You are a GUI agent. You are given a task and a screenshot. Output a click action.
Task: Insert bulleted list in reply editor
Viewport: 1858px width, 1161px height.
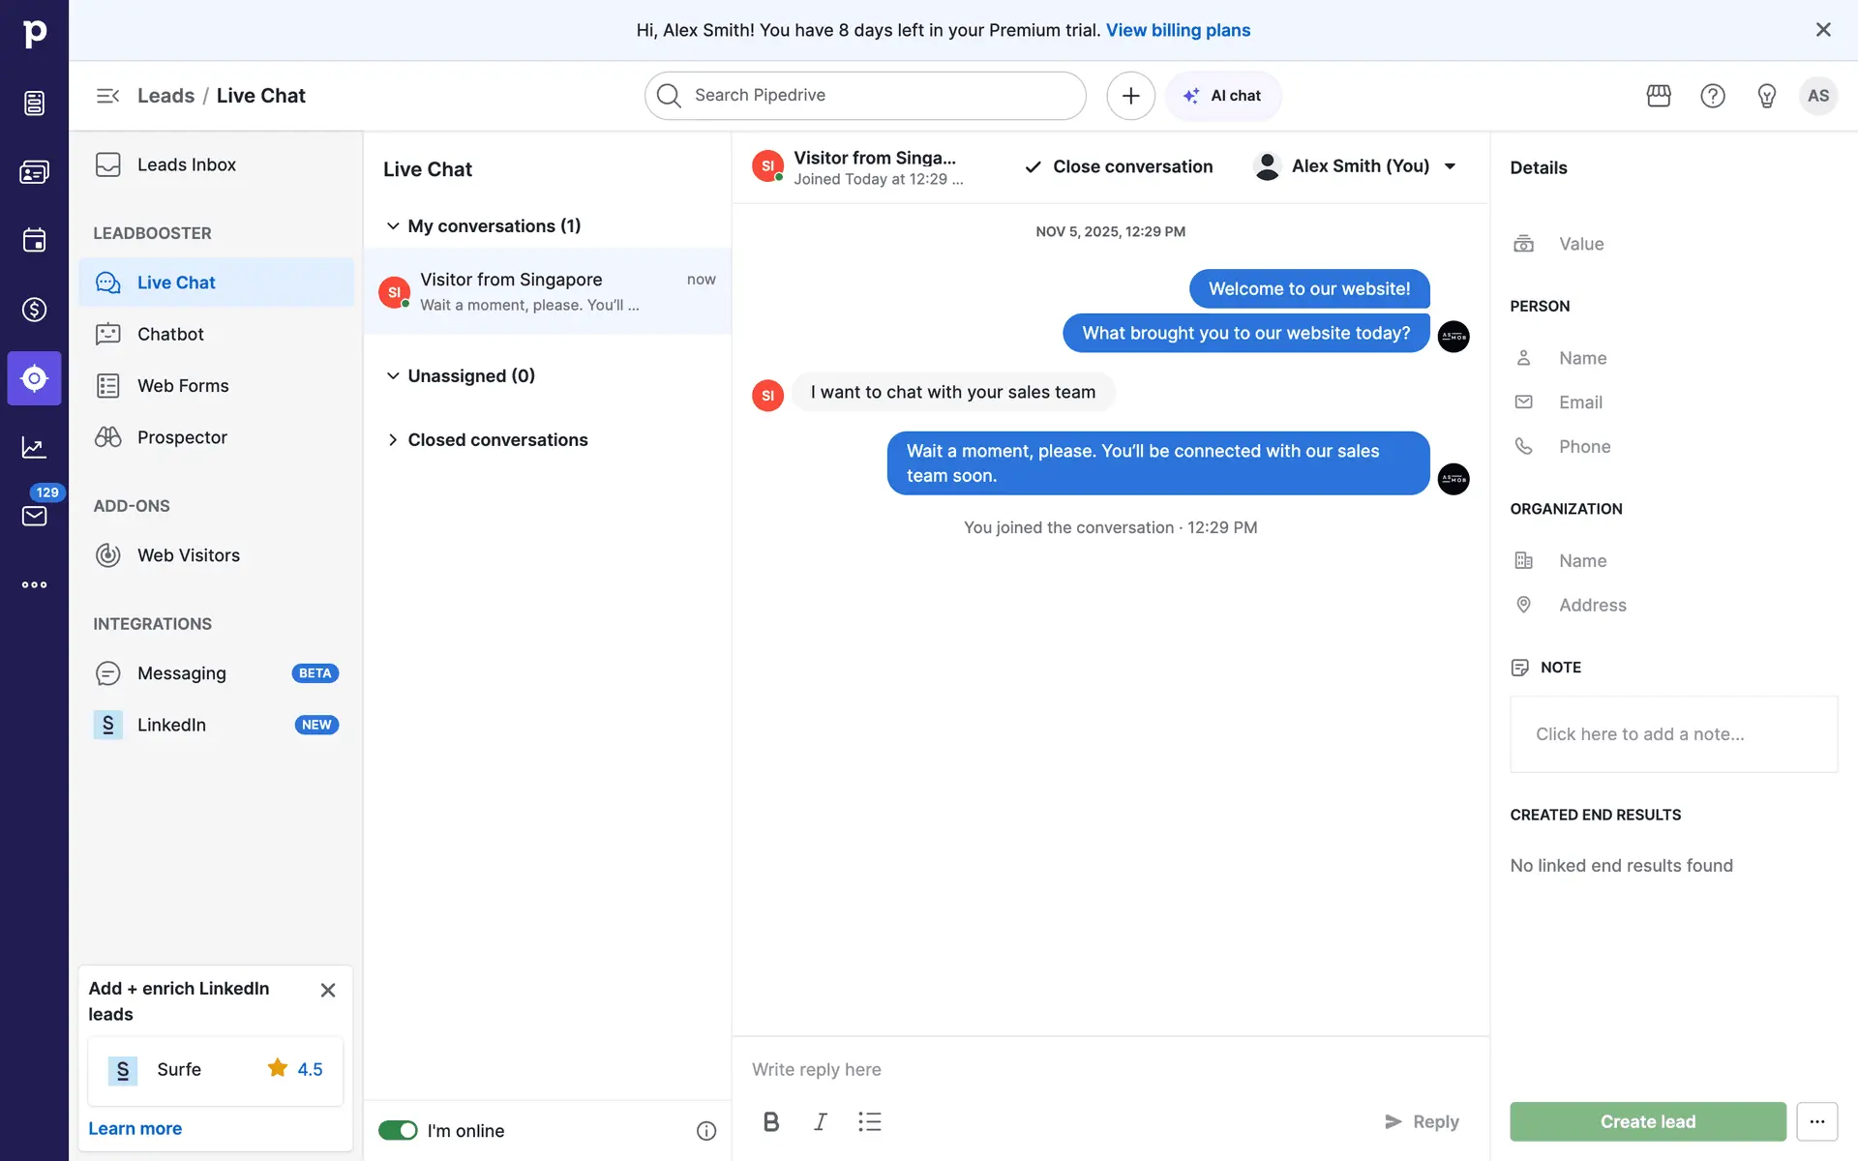tap(870, 1121)
